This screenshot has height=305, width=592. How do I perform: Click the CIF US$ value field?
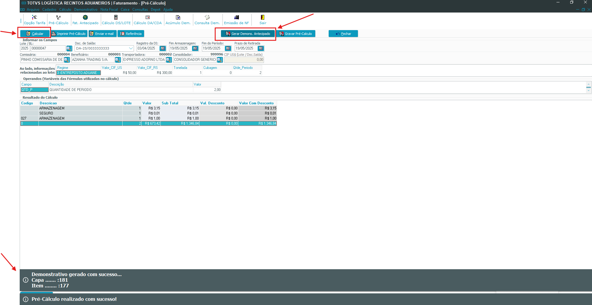[244, 60]
